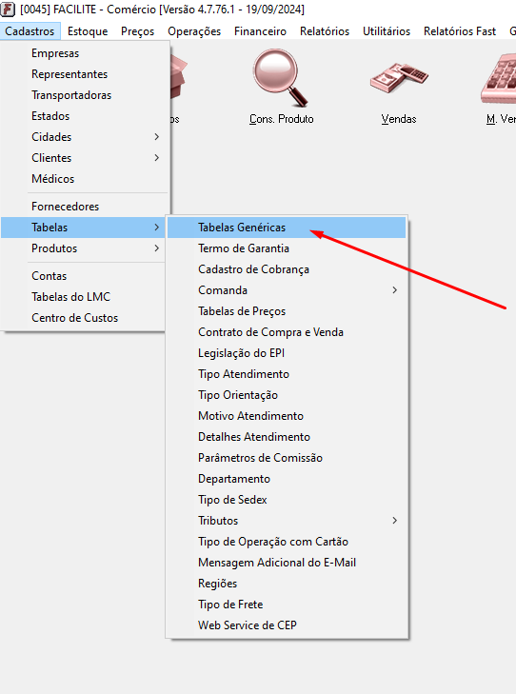Choose Tipo Orientação
The image size is (516, 694).
[287, 395]
